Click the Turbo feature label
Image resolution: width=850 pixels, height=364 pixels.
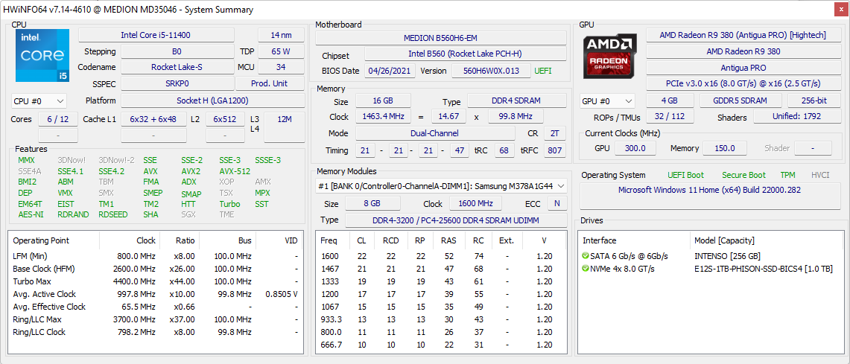coord(229,204)
